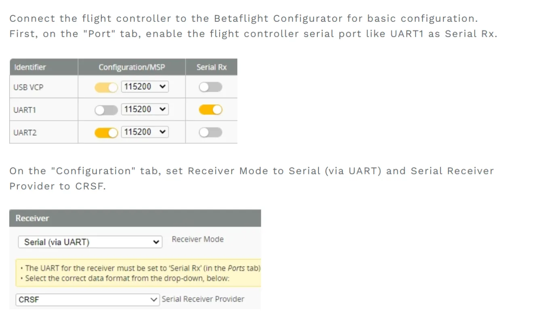This screenshot has width=533, height=325.
Task: Click the UART2 identifier cell
Action: coord(25,132)
